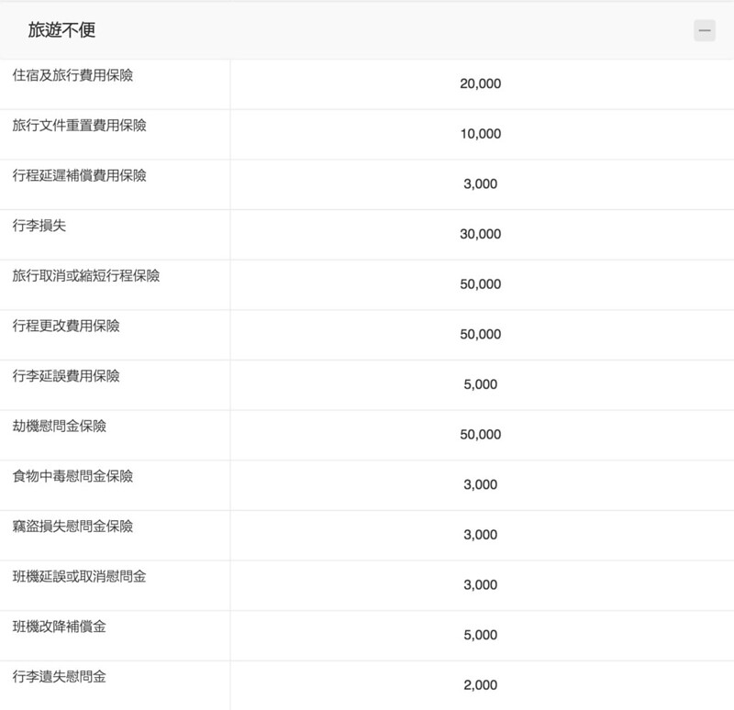Select the 行李遺失慰問金 entry
This screenshot has height=710, width=734.
click(x=60, y=677)
